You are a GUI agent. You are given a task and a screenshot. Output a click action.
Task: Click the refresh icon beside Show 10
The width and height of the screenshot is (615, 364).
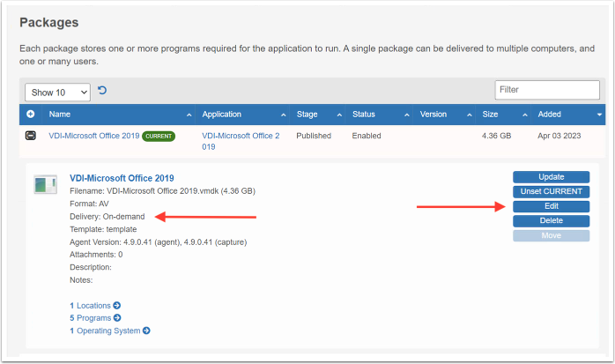coord(102,91)
